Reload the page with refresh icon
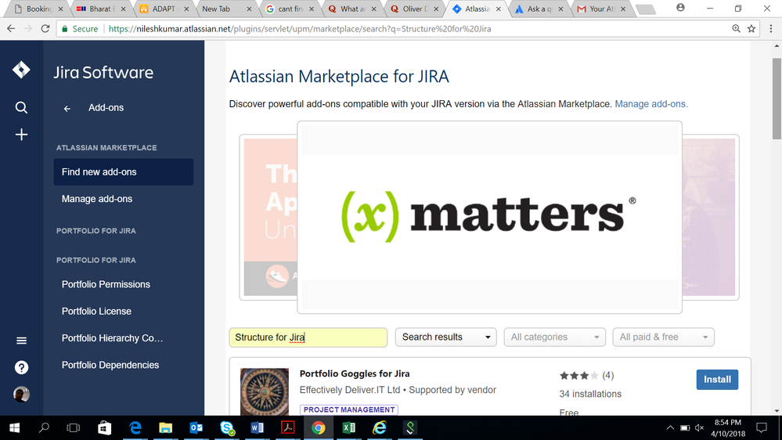 (45, 29)
